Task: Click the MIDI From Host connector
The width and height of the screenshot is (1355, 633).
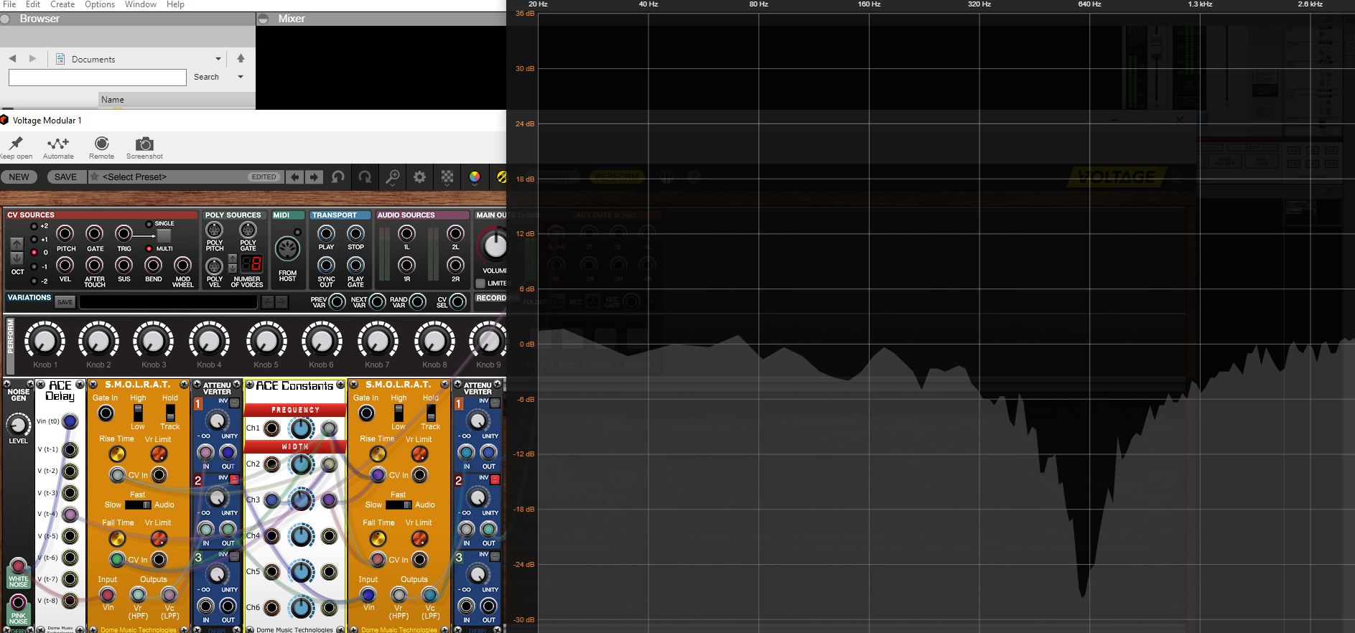Action: click(x=287, y=249)
